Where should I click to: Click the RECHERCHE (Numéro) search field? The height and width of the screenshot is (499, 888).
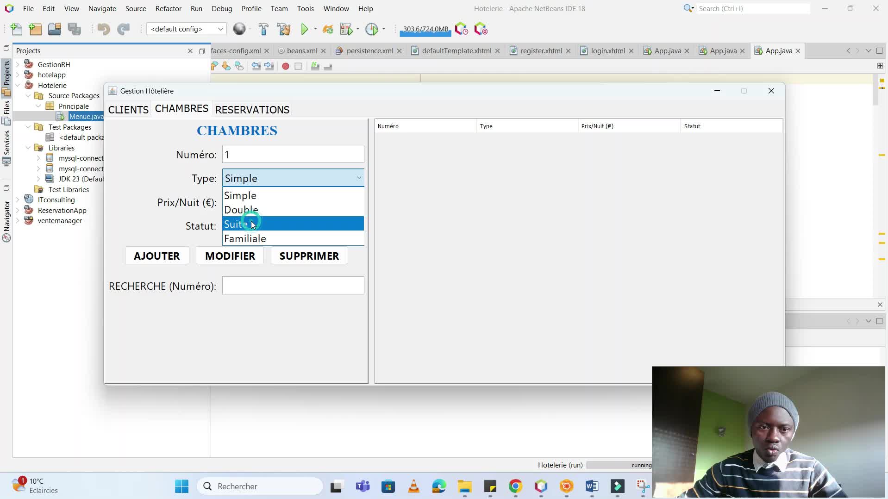293,286
